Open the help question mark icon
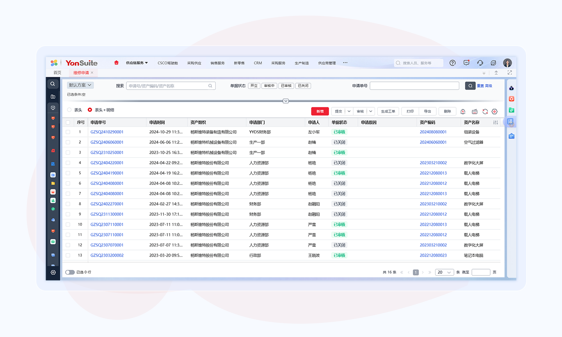 pos(452,63)
